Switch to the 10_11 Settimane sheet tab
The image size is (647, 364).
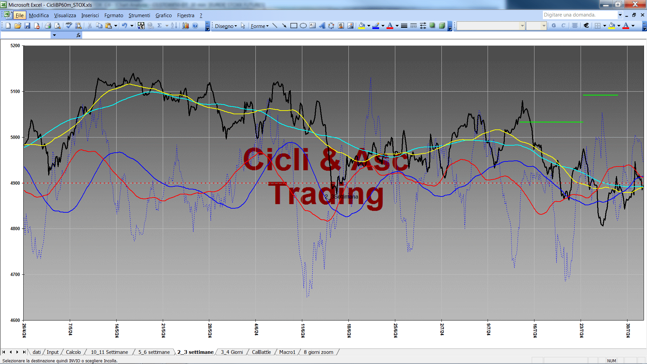(x=109, y=352)
